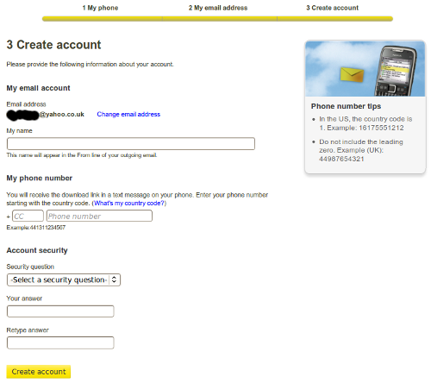Focus the 'Your answer' field
This screenshot has height=383, width=431.
[x=60, y=311]
